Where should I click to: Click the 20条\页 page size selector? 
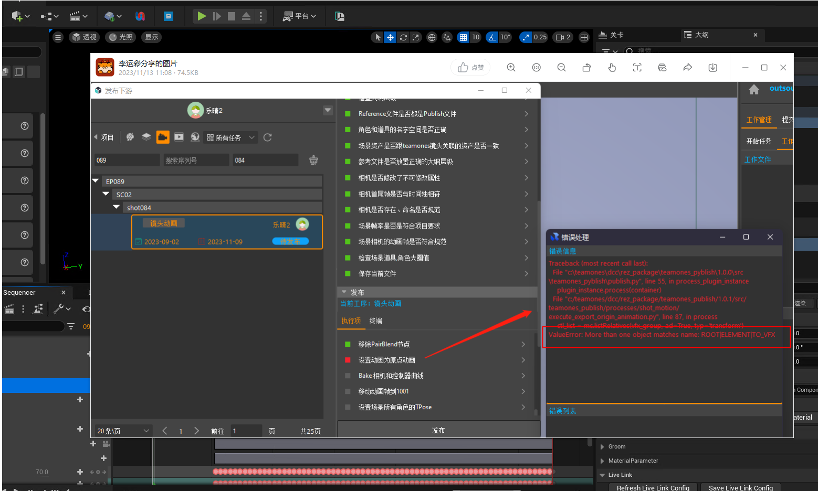pyautogui.click(x=123, y=431)
